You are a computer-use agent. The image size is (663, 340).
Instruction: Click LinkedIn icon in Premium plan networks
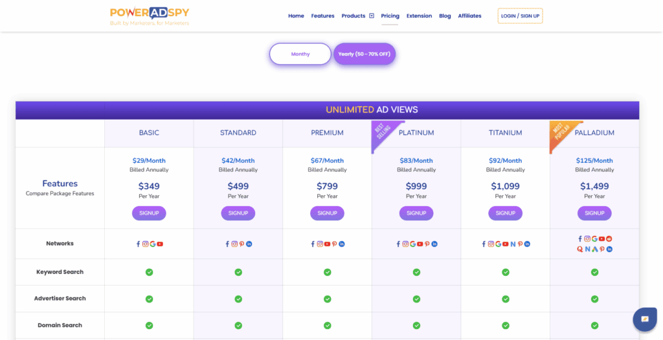tap(342, 244)
